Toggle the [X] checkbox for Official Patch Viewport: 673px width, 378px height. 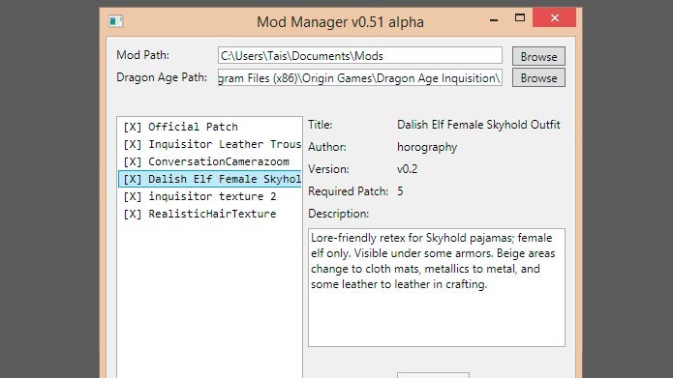point(133,128)
